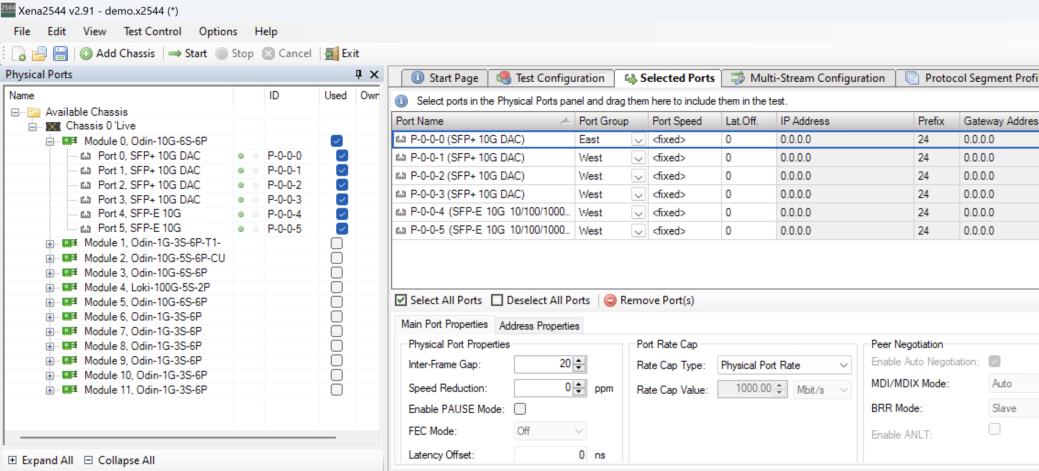Image resolution: width=1039 pixels, height=471 pixels.
Task: Click the Module 0 card icon
Action: pyautogui.click(x=70, y=141)
